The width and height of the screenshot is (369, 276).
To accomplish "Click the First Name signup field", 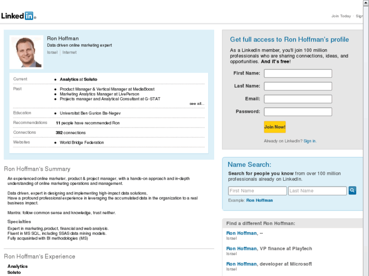I will [x=298, y=73].
